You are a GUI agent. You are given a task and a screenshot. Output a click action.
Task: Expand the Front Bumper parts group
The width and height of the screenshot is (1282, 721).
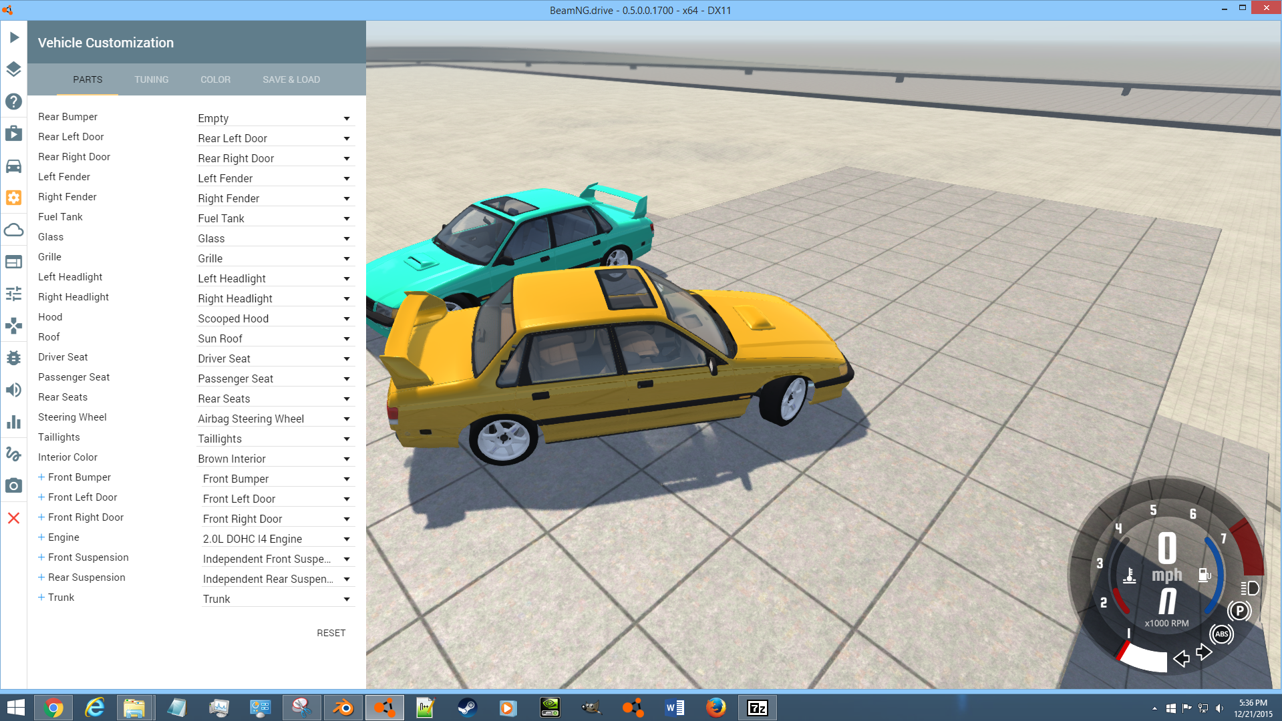[x=41, y=477]
